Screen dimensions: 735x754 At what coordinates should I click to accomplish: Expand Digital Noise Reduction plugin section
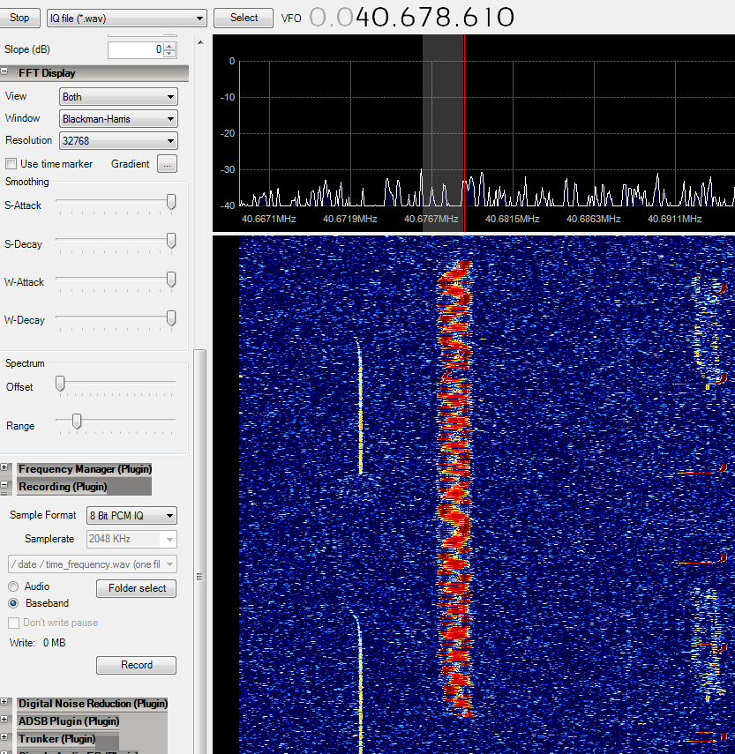(x=4, y=702)
